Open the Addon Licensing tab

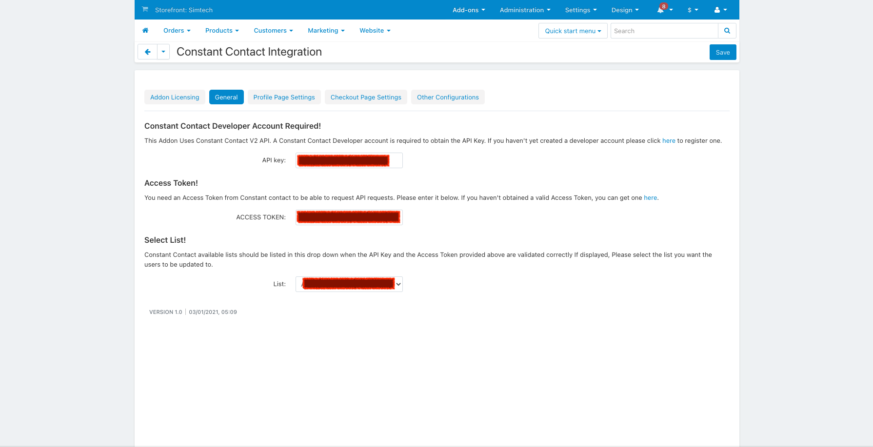[175, 97]
